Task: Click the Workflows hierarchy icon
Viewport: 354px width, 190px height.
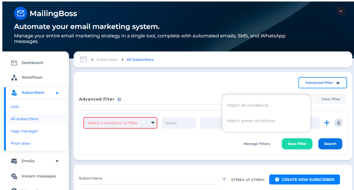Action: tap(14, 77)
